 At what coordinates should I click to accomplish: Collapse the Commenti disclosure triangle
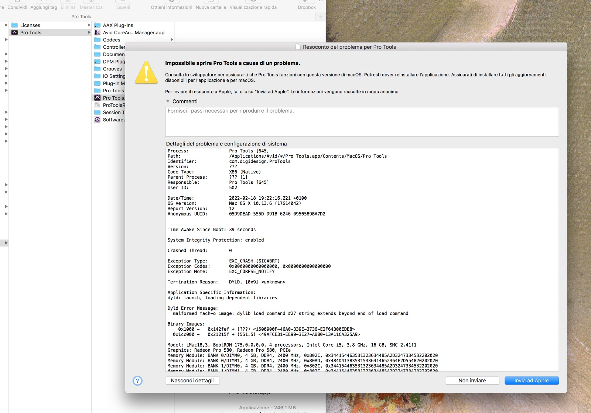(x=168, y=101)
